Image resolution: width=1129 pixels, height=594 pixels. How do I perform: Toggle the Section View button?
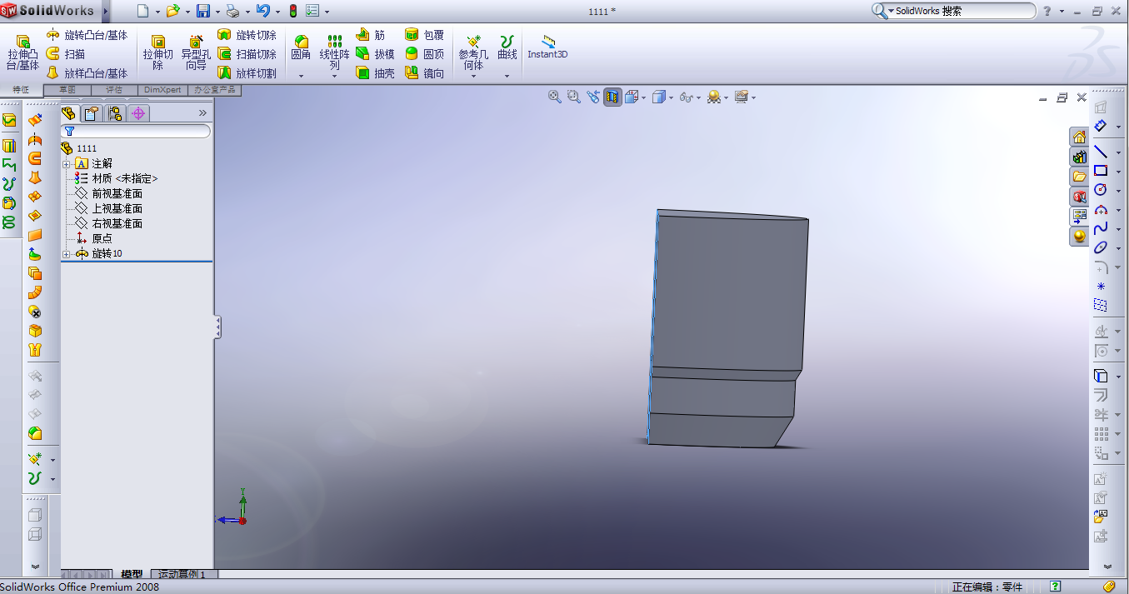pos(612,97)
